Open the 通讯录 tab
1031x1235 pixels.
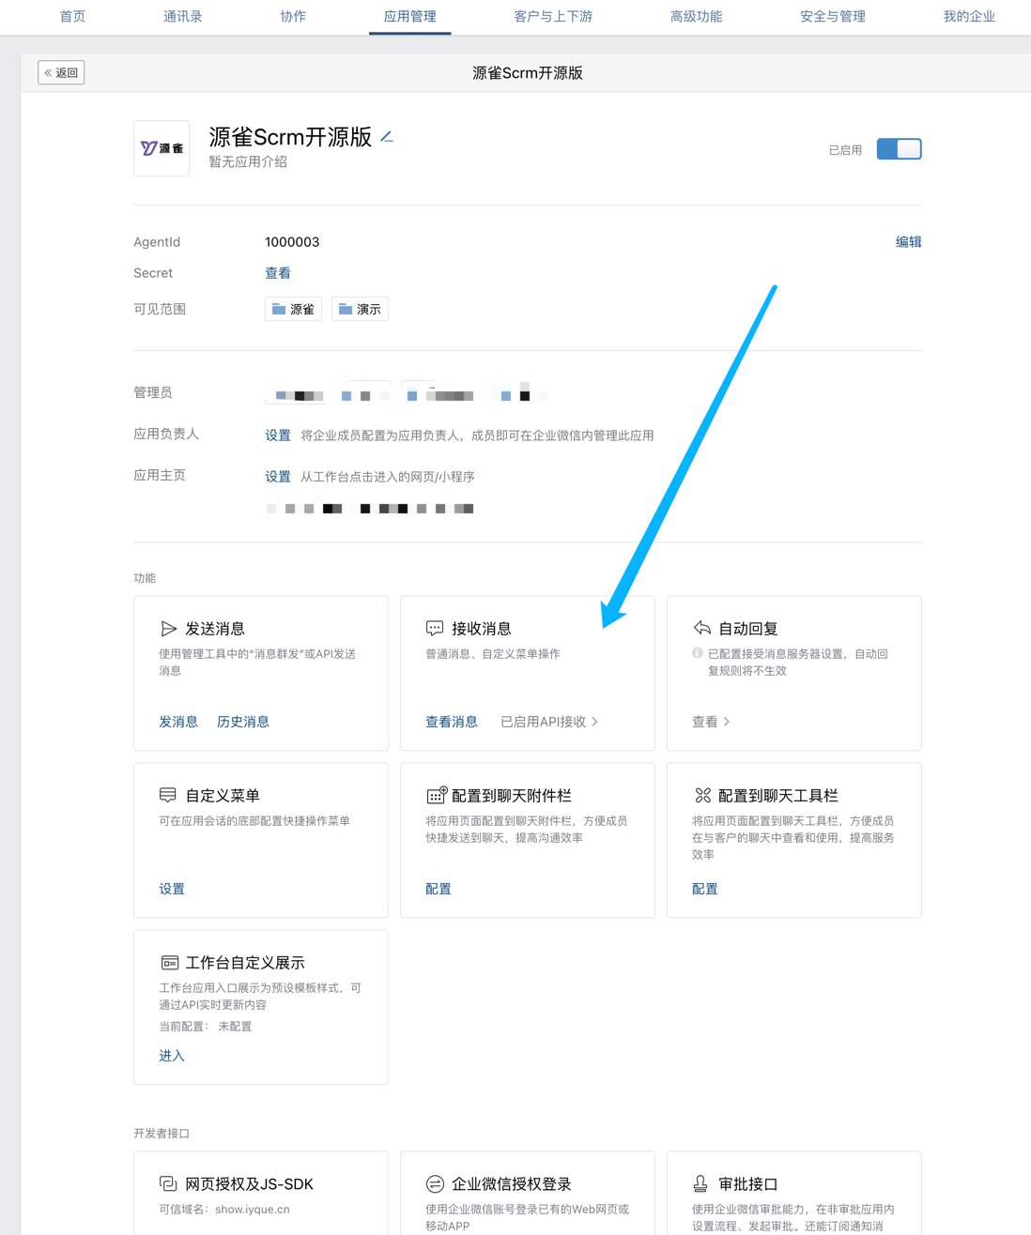[x=183, y=16]
